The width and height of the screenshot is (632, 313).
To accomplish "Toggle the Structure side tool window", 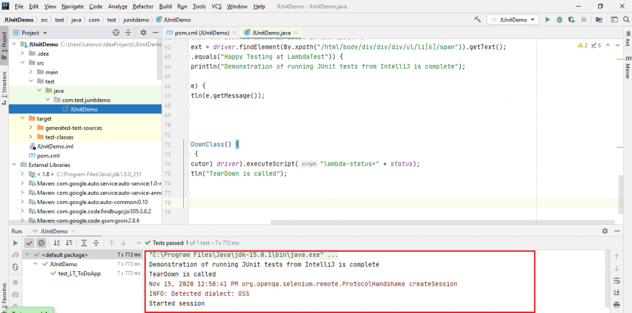I will pos(4,89).
